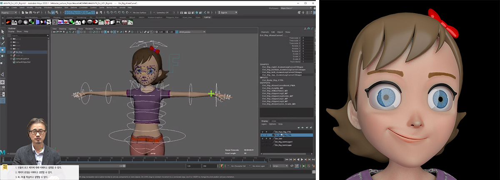Toggle the workspace lock icon
Image resolution: width=500 pixels, height=180 pixels.
tap(315, 8)
